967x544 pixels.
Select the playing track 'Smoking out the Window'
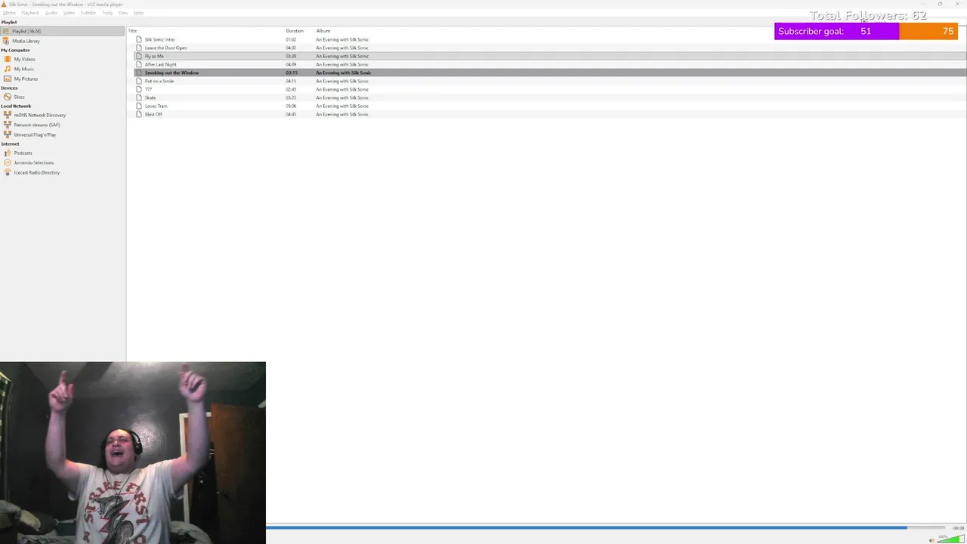tap(171, 73)
